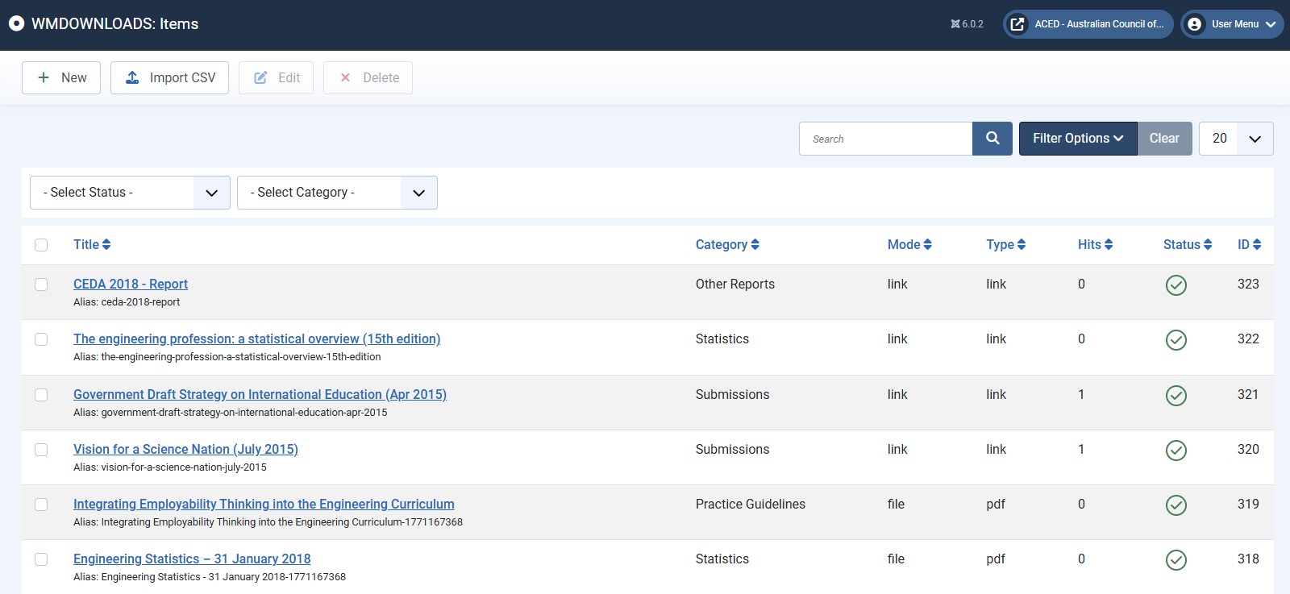This screenshot has height=594, width=1290.
Task: Click the alias vision-for-a-science-nation-july-2015
Action: [184, 467]
